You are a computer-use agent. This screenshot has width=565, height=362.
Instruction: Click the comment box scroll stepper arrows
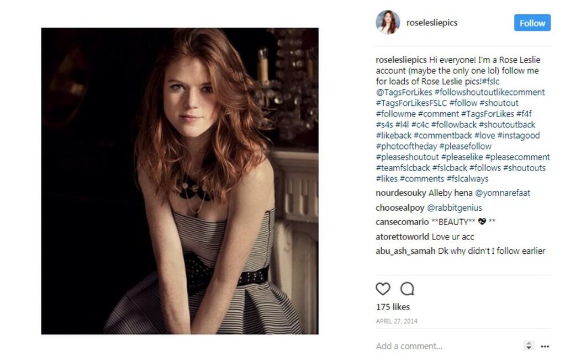coord(529,346)
